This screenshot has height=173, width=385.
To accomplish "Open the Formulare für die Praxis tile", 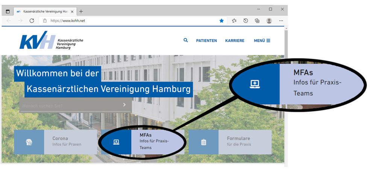I will [x=230, y=142].
